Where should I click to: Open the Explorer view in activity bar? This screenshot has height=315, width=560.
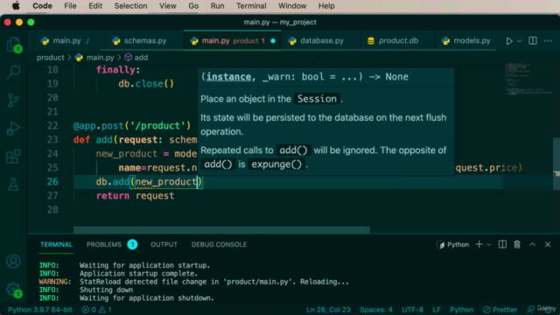[x=14, y=45]
